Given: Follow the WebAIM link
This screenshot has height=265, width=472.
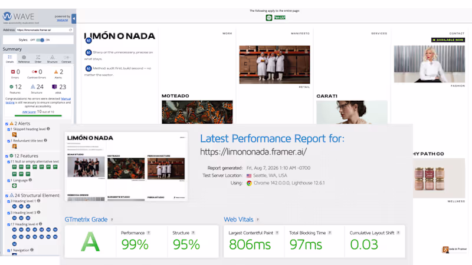Looking at the screenshot, I should 63,20.
